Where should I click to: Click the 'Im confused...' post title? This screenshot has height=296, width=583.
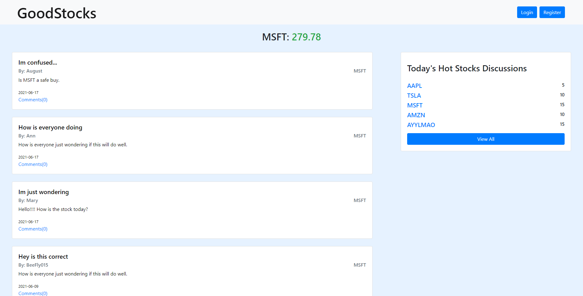click(x=38, y=62)
